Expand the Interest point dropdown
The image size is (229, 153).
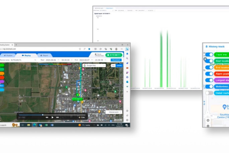tap(115, 112)
